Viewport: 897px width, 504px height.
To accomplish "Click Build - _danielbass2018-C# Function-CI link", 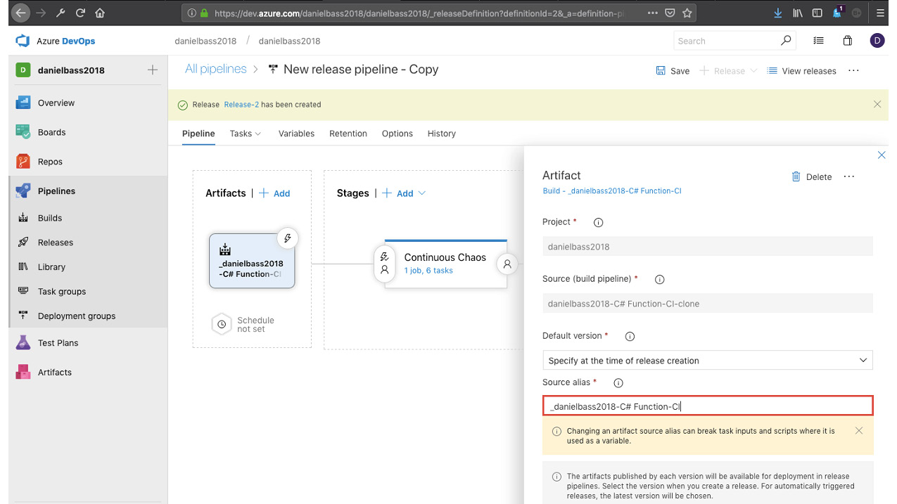I will pos(612,190).
